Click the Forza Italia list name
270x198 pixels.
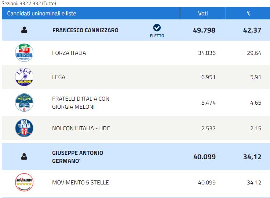tap(69, 53)
